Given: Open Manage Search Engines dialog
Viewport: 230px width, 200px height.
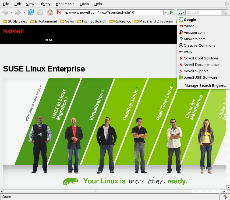Looking at the screenshot, I should 204,85.
